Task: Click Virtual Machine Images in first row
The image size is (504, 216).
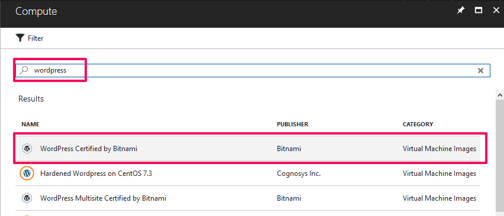Action: point(440,149)
